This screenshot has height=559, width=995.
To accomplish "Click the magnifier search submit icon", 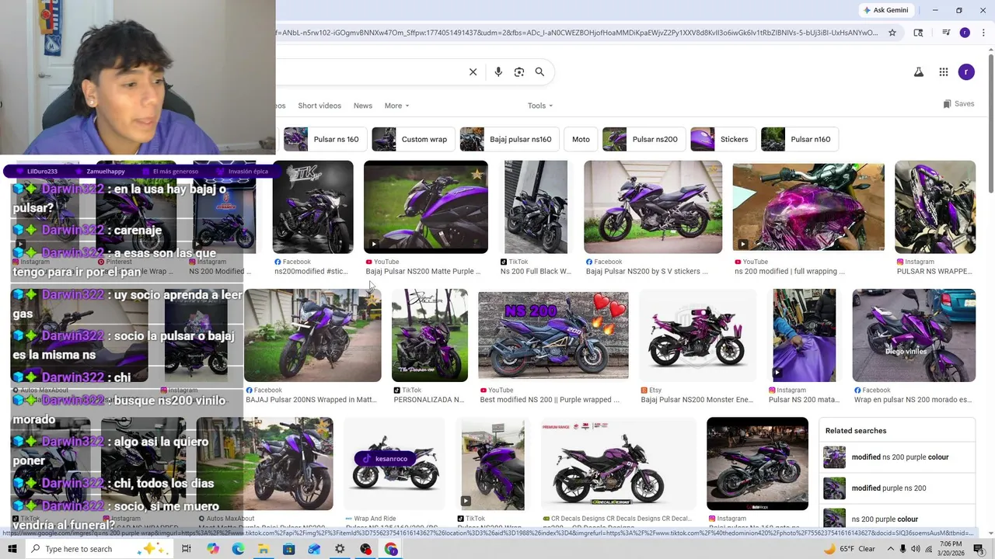I will (539, 72).
